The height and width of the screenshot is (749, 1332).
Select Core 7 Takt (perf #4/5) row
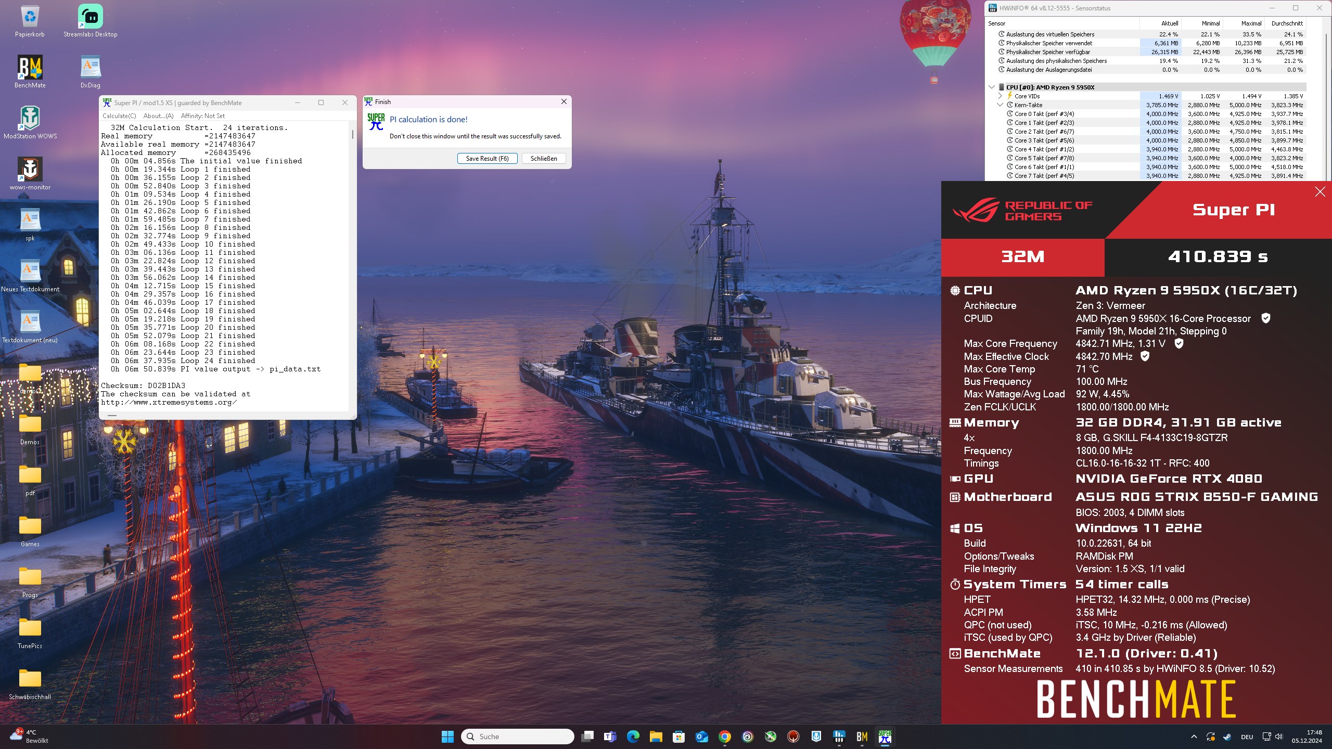[1146, 175]
